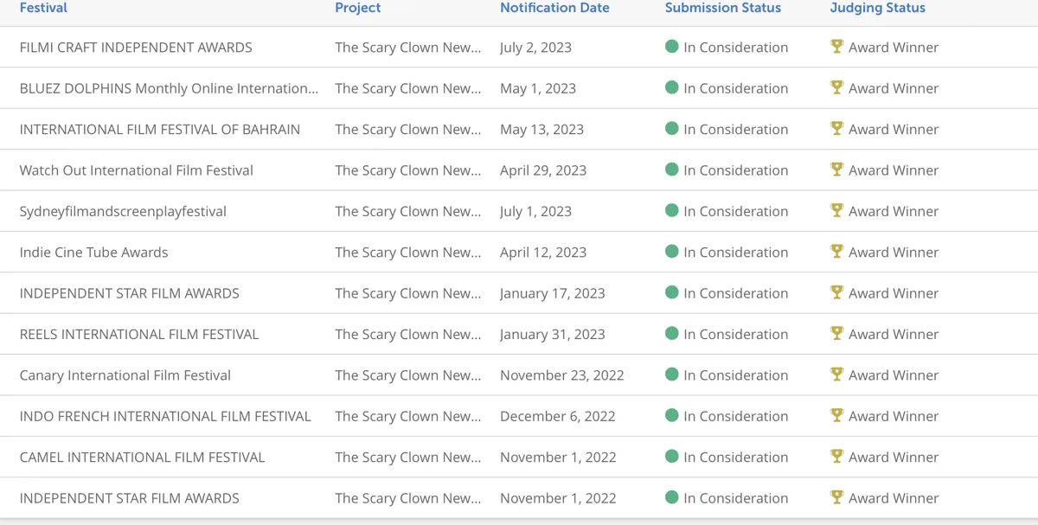Click the Notification Date column header
Screen dimensions: 1038x525
554,8
